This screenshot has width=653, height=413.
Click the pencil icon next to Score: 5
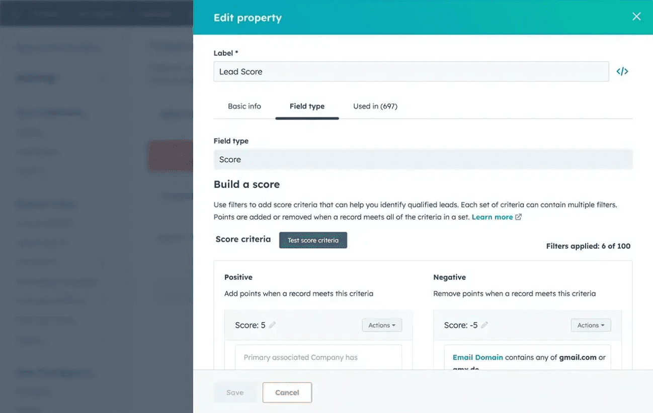pyautogui.click(x=272, y=325)
